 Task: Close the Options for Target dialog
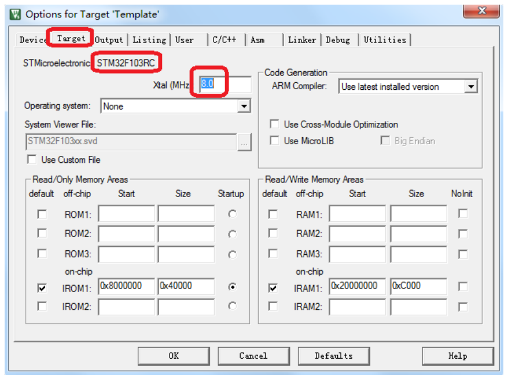pos(481,10)
